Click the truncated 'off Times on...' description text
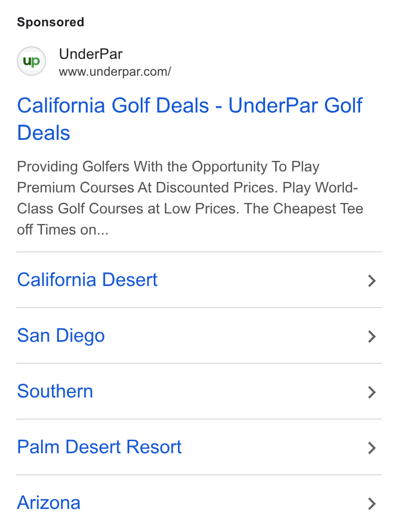The height and width of the screenshot is (530, 399). point(63,229)
